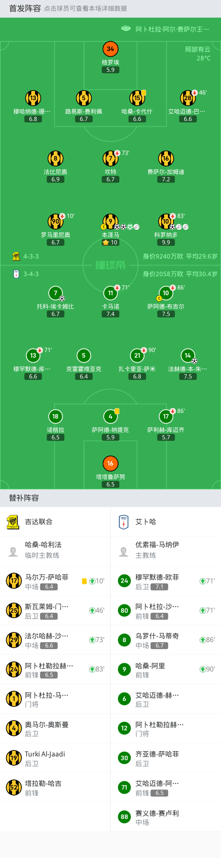The height and width of the screenshot is (858, 221).
Task: Select coach 优素福-马纳伊 entry
Action: pos(157,550)
